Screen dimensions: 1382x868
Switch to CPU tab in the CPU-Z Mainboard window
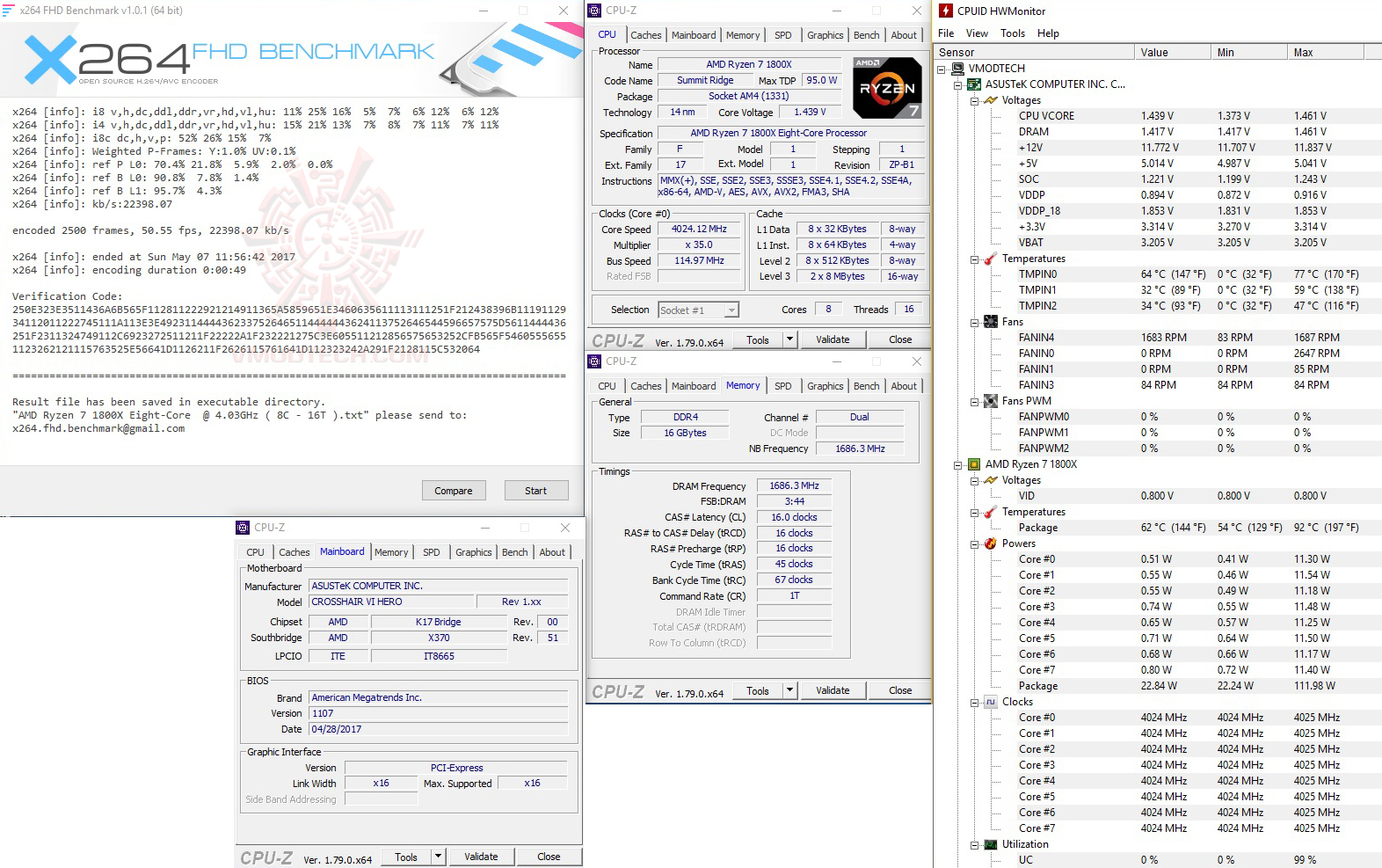[x=256, y=552]
